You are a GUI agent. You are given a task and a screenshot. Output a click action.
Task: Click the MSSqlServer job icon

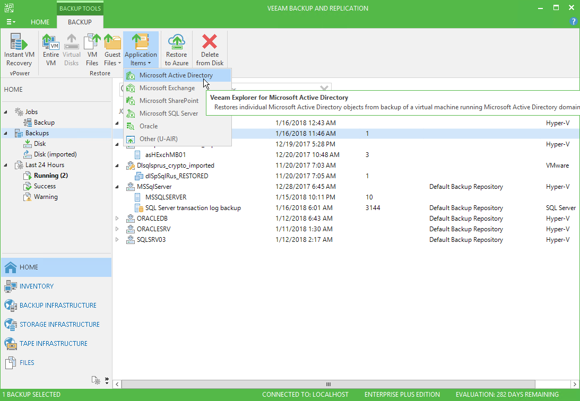pyautogui.click(x=130, y=187)
